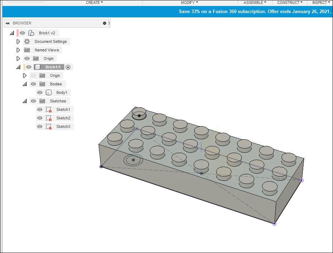Image resolution: width=333 pixels, height=253 pixels.
Task: Open the CREATE menu
Action: pos(94,2)
